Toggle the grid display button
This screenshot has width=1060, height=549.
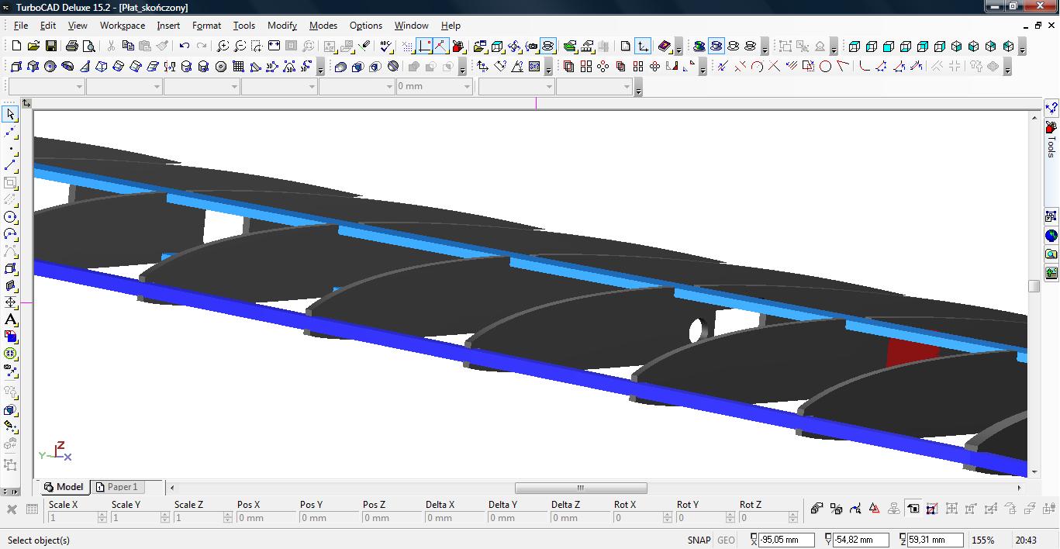(407, 47)
